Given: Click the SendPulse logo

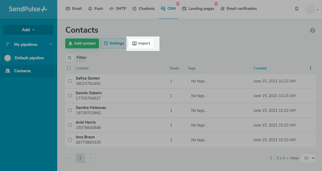Looking at the screenshot, I should coord(28,9).
